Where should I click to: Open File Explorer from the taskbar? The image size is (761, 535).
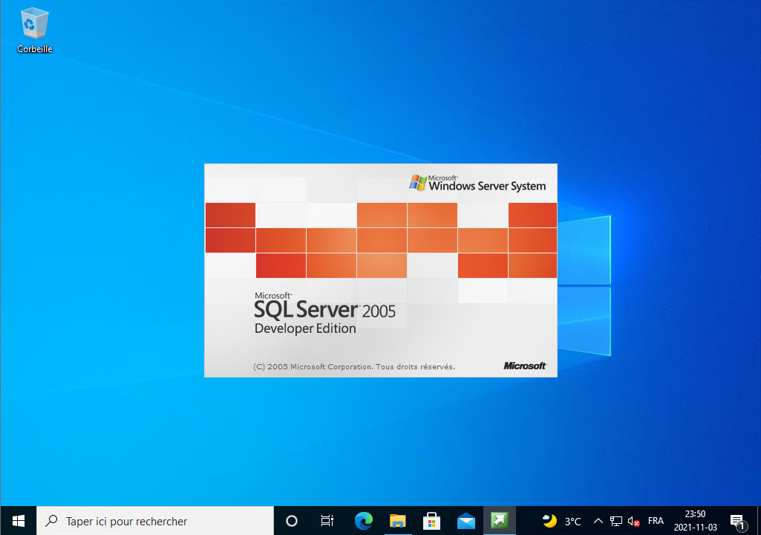click(x=398, y=521)
